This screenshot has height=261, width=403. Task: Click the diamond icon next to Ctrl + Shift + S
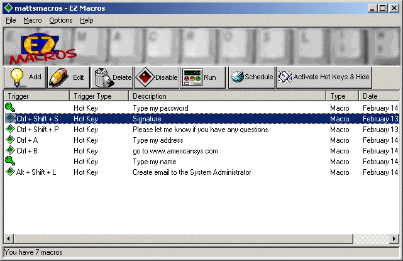[x=10, y=118]
